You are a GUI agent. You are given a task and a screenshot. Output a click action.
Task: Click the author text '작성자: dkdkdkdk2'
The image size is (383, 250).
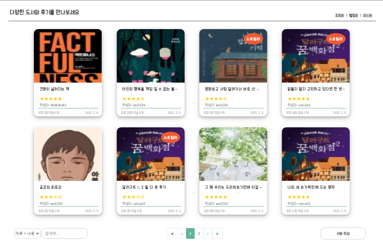(x=53, y=105)
